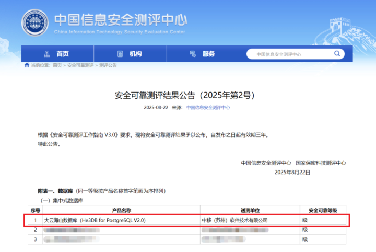Click the signature date 2025年8月22日

[x=292, y=173]
